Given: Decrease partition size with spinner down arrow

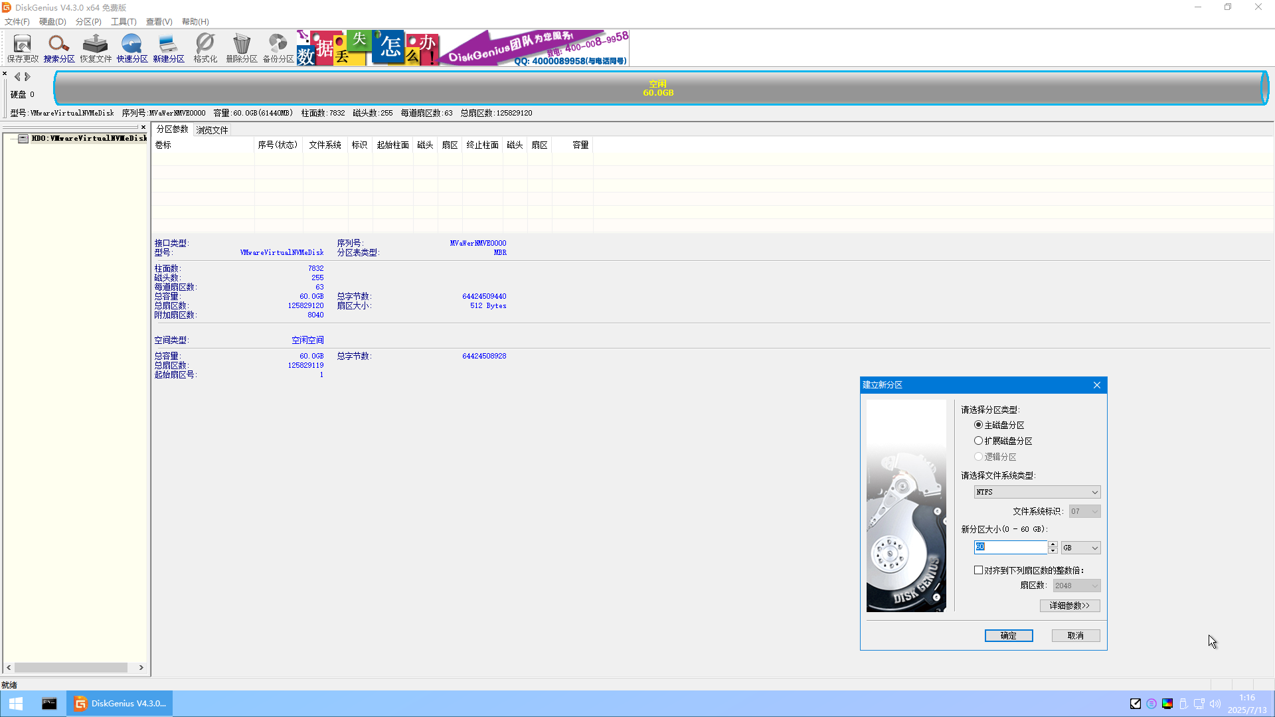Looking at the screenshot, I should pyautogui.click(x=1053, y=551).
